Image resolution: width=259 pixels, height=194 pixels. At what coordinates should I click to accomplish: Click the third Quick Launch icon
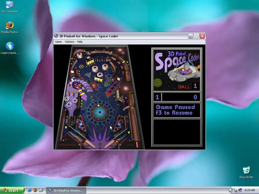(x=41, y=190)
